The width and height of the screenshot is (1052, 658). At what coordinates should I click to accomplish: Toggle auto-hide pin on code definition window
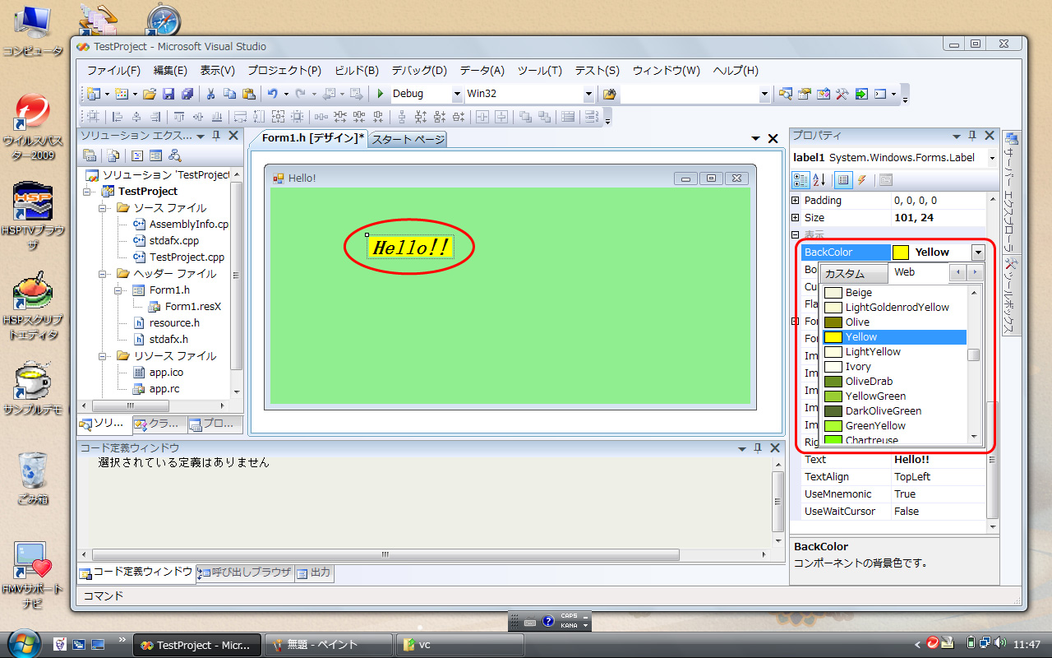(757, 447)
